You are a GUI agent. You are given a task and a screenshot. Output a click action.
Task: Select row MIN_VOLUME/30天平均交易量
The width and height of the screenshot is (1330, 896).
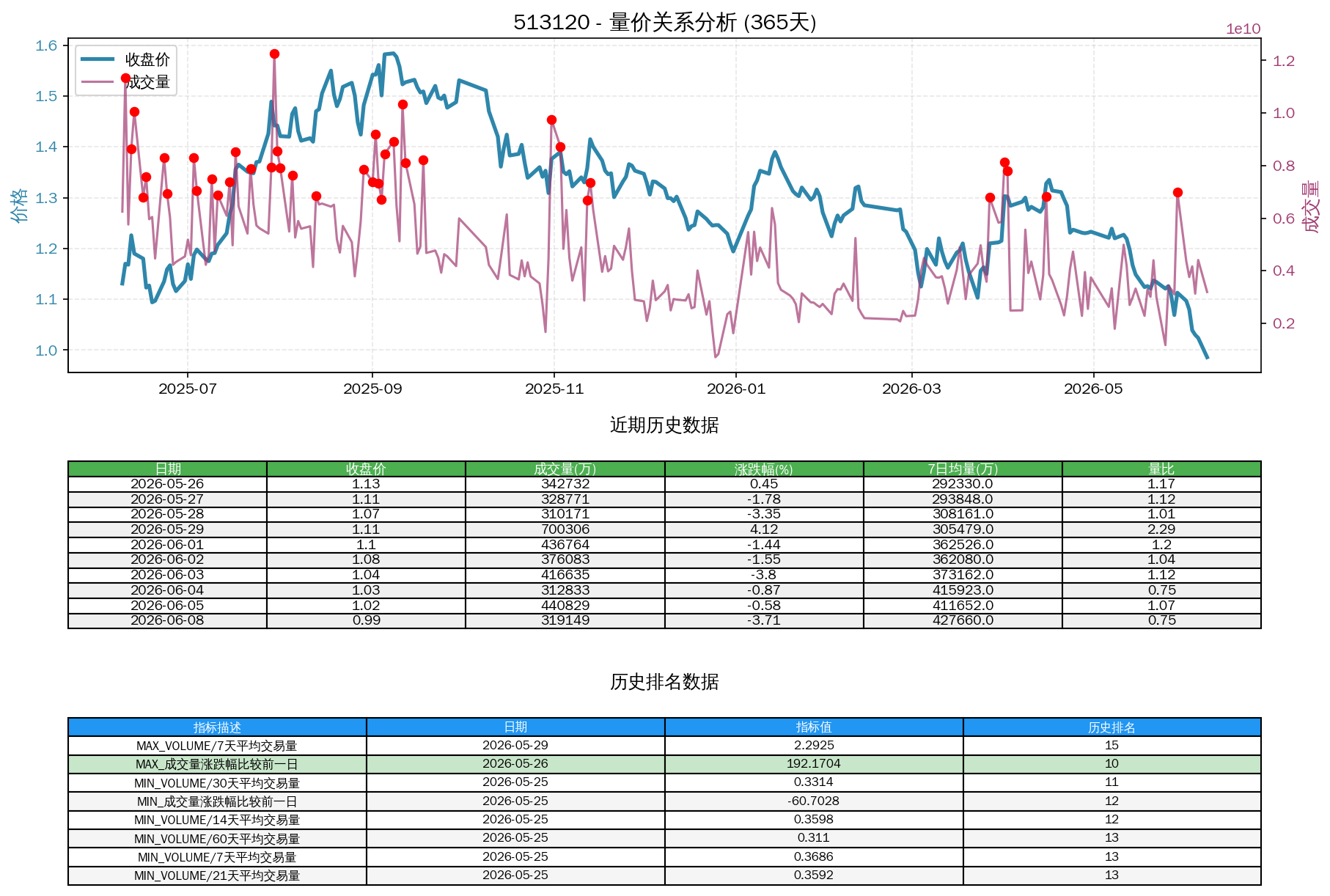point(664,783)
